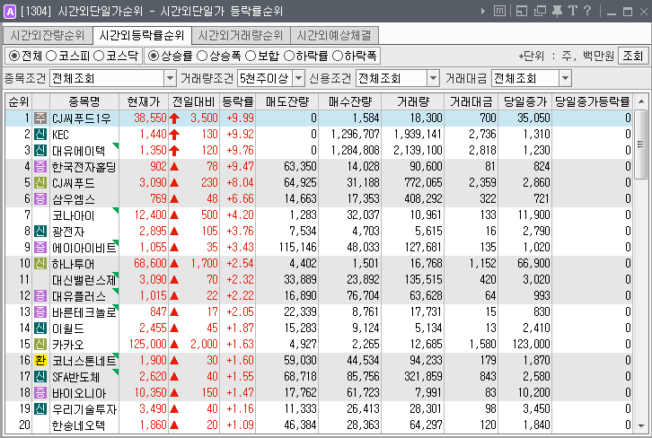Click the window layout icon in title bar
Image resolution: width=652 pixels, height=438 pixels.
522,11
